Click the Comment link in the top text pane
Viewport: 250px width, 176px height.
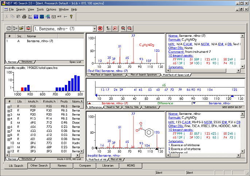[x=176, y=52]
